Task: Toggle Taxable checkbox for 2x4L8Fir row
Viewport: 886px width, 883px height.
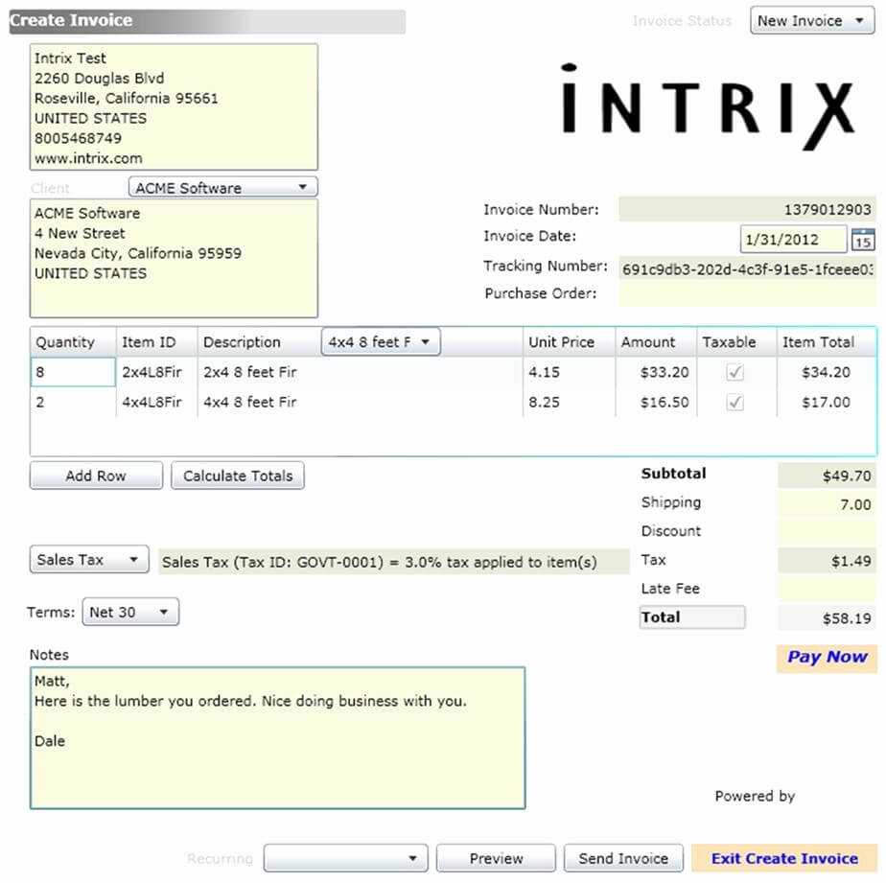Action: (734, 372)
